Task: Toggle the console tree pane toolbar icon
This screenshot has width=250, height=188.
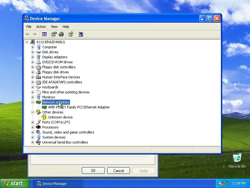Action: tap(44, 34)
